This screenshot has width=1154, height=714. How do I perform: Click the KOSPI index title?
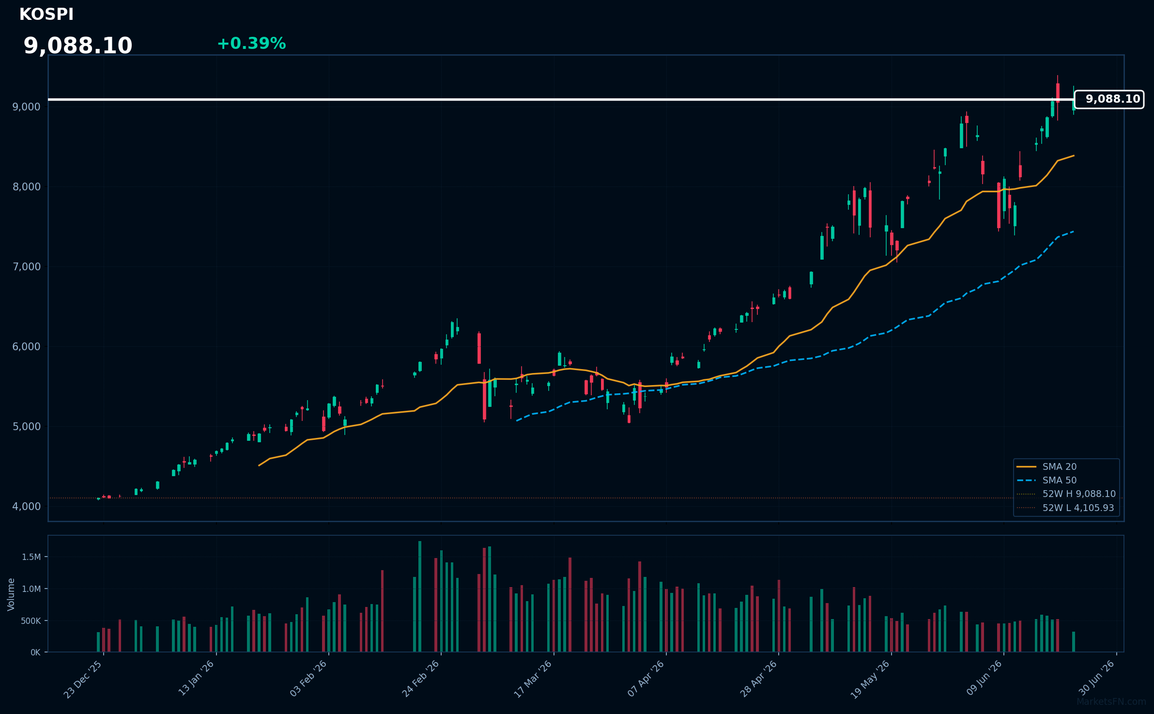46,15
